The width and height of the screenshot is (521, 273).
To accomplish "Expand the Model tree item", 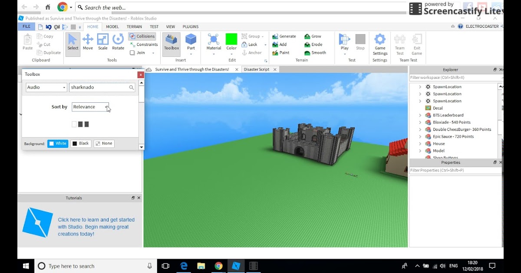I will [420, 151].
